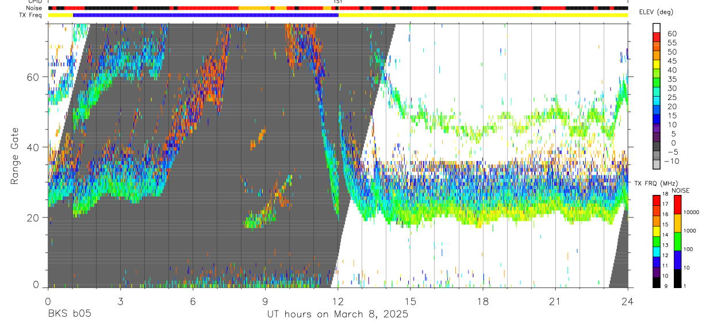Click the "25" label on the ELEV colorbar
This screenshot has width=706, height=326.
click(672, 97)
